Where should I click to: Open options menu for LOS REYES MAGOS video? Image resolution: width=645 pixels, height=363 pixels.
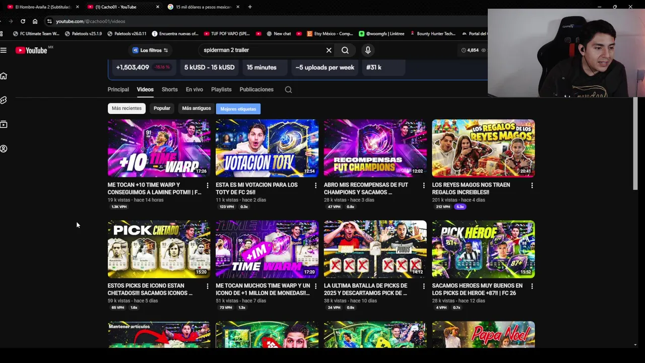[x=532, y=186]
